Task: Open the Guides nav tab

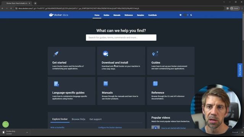Action: [106, 15]
